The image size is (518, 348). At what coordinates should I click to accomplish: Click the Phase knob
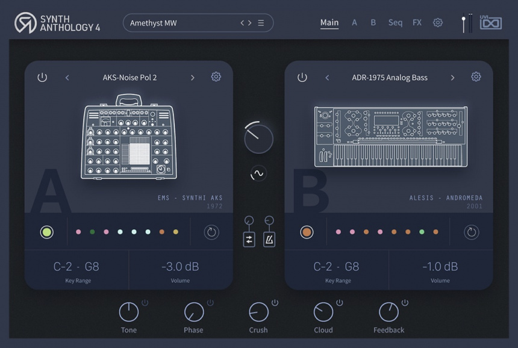[194, 312]
